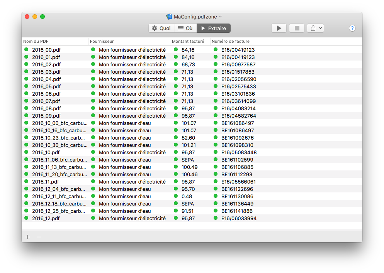The height and width of the screenshot is (273, 384).
Task: Open the Share export menu
Action: coord(315,28)
